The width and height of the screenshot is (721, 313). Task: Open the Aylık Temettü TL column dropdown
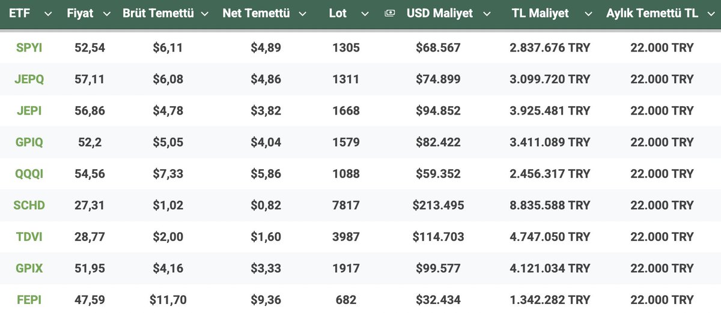click(710, 14)
